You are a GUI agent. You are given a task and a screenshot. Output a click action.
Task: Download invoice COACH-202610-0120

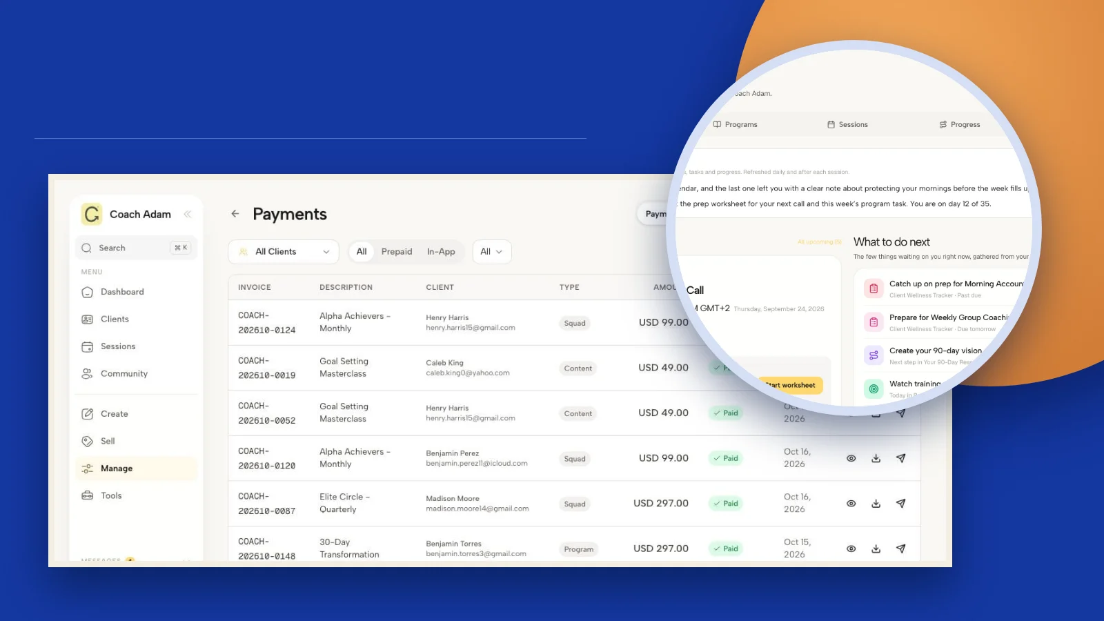[876, 458]
